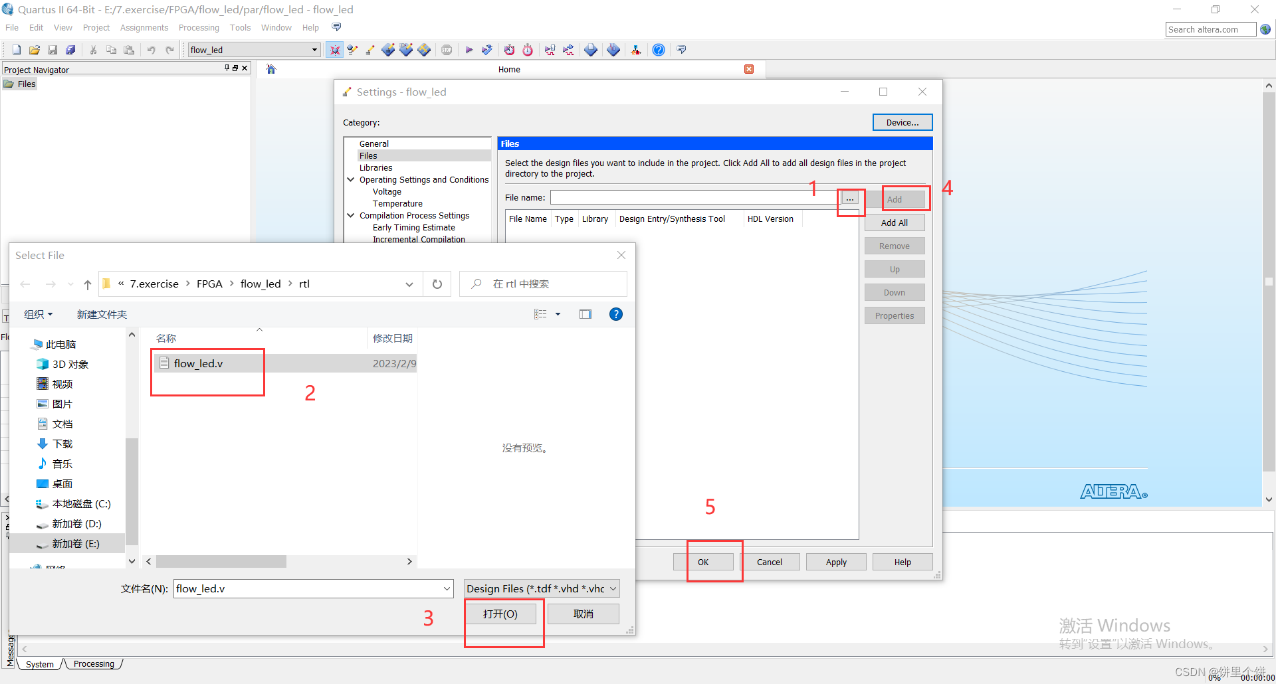Close the Project Navigator panel
Image resolution: width=1276 pixels, height=684 pixels.
tap(245, 68)
